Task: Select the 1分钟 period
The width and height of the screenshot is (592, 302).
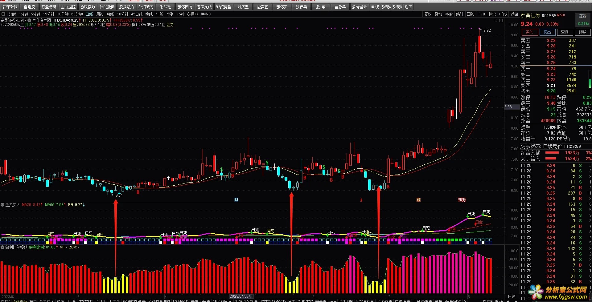Action: [23, 14]
